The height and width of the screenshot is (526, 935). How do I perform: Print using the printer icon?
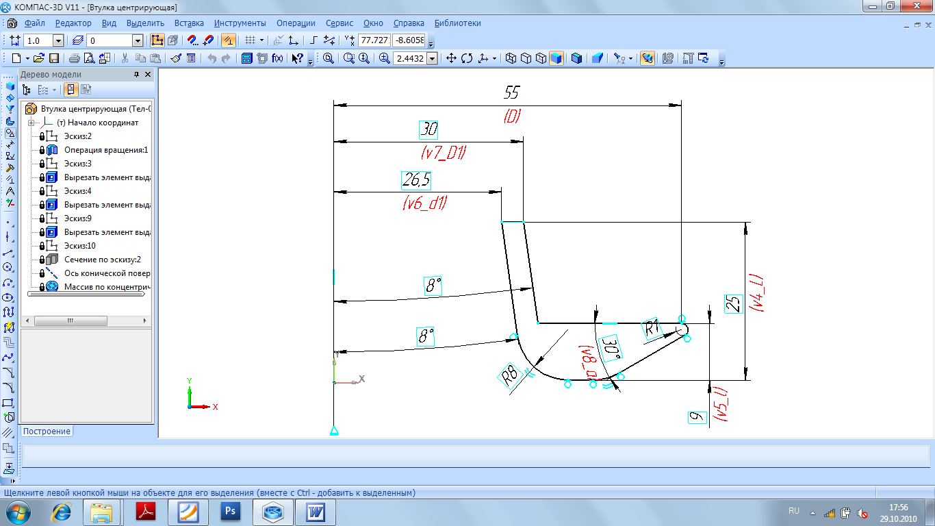(75, 59)
